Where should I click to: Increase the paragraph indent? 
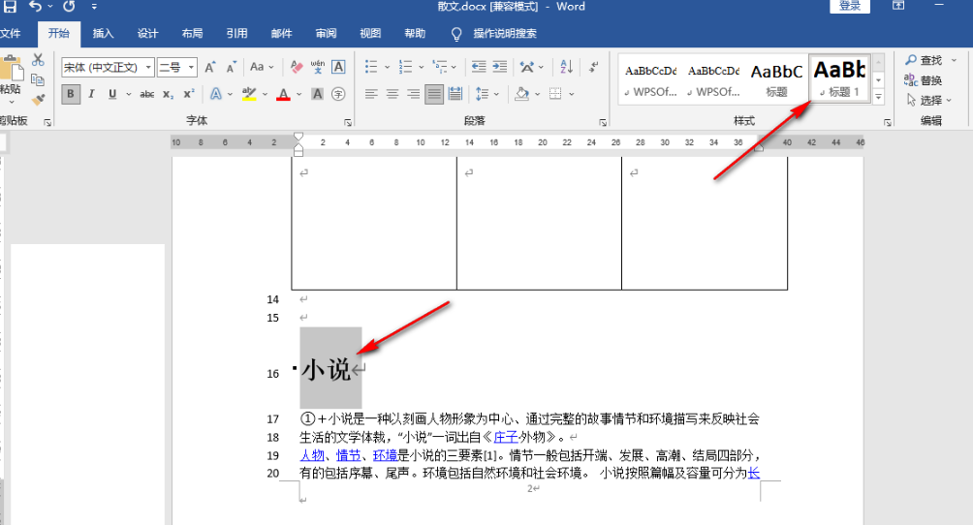pyautogui.click(x=499, y=67)
